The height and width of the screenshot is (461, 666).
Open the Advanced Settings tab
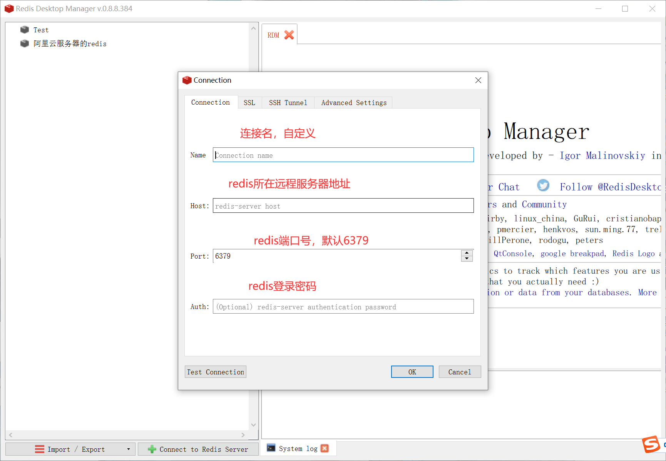(x=354, y=103)
